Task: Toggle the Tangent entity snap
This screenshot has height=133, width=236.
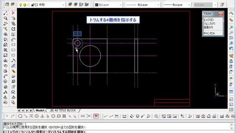Action: point(48,116)
